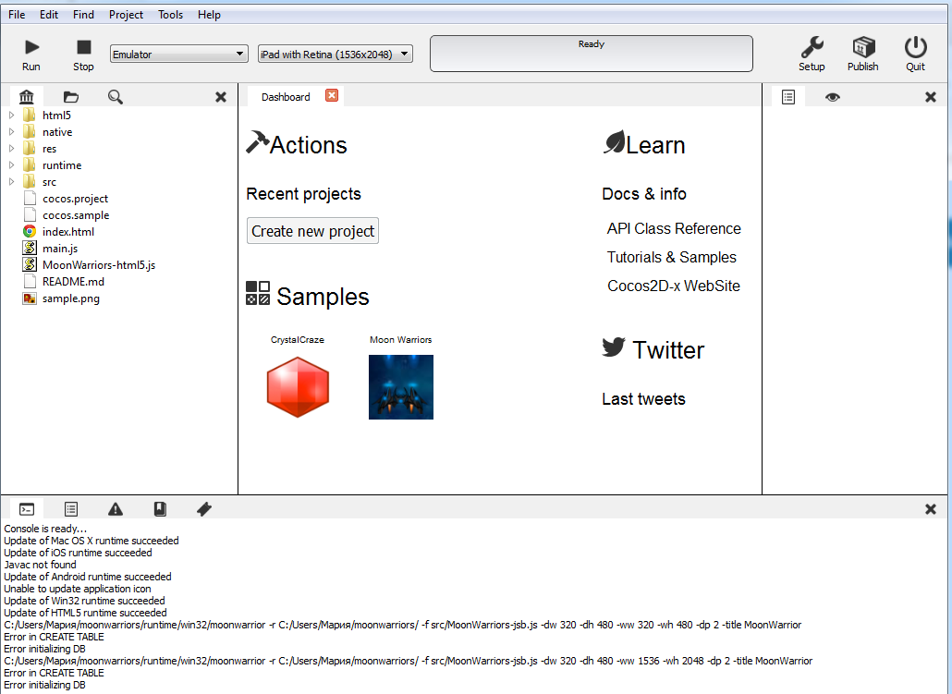
Task: Select MoonWarriors-html5.js file
Action: click(98, 264)
